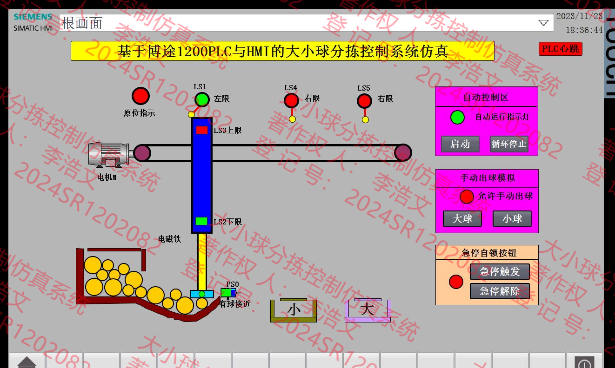Click the yellow LS5 limit switch ball

pyautogui.click(x=365, y=119)
